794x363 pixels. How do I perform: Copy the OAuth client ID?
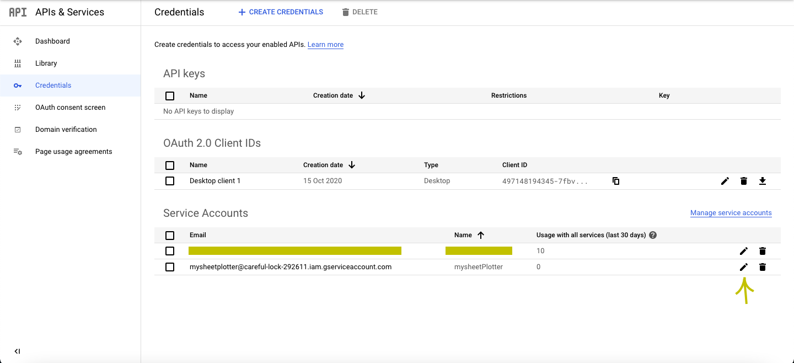[x=616, y=181]
